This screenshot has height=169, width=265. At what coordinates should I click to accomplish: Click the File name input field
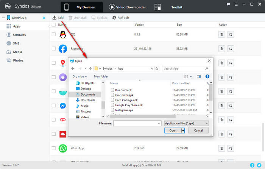[x=137, y=123]
